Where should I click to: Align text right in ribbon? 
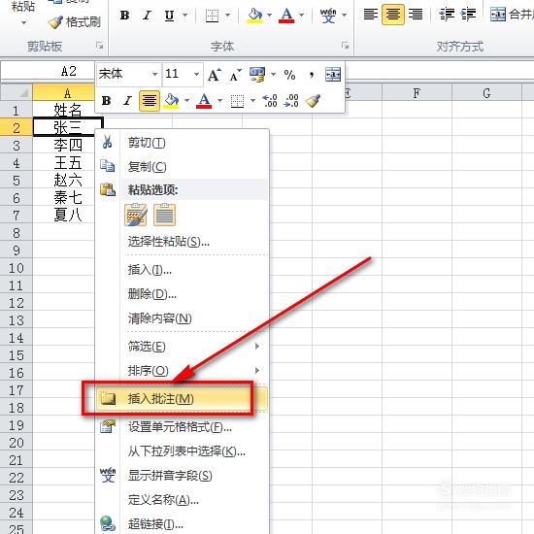coord(416,15)
